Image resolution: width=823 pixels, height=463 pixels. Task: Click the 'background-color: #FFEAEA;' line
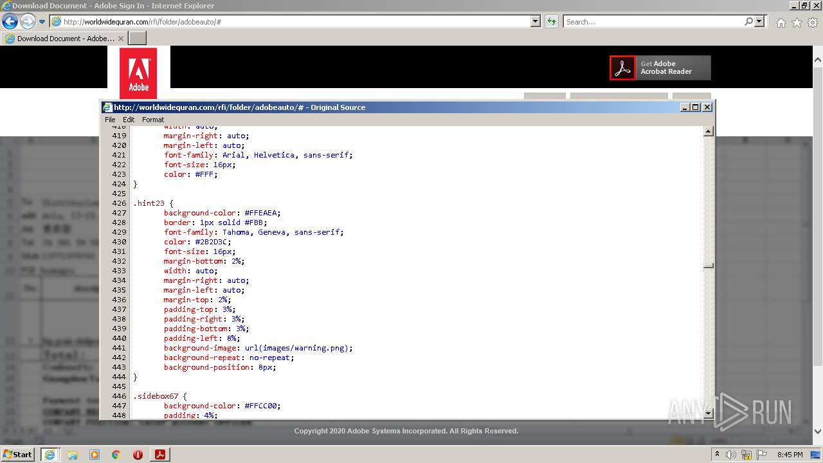point(222,213)
